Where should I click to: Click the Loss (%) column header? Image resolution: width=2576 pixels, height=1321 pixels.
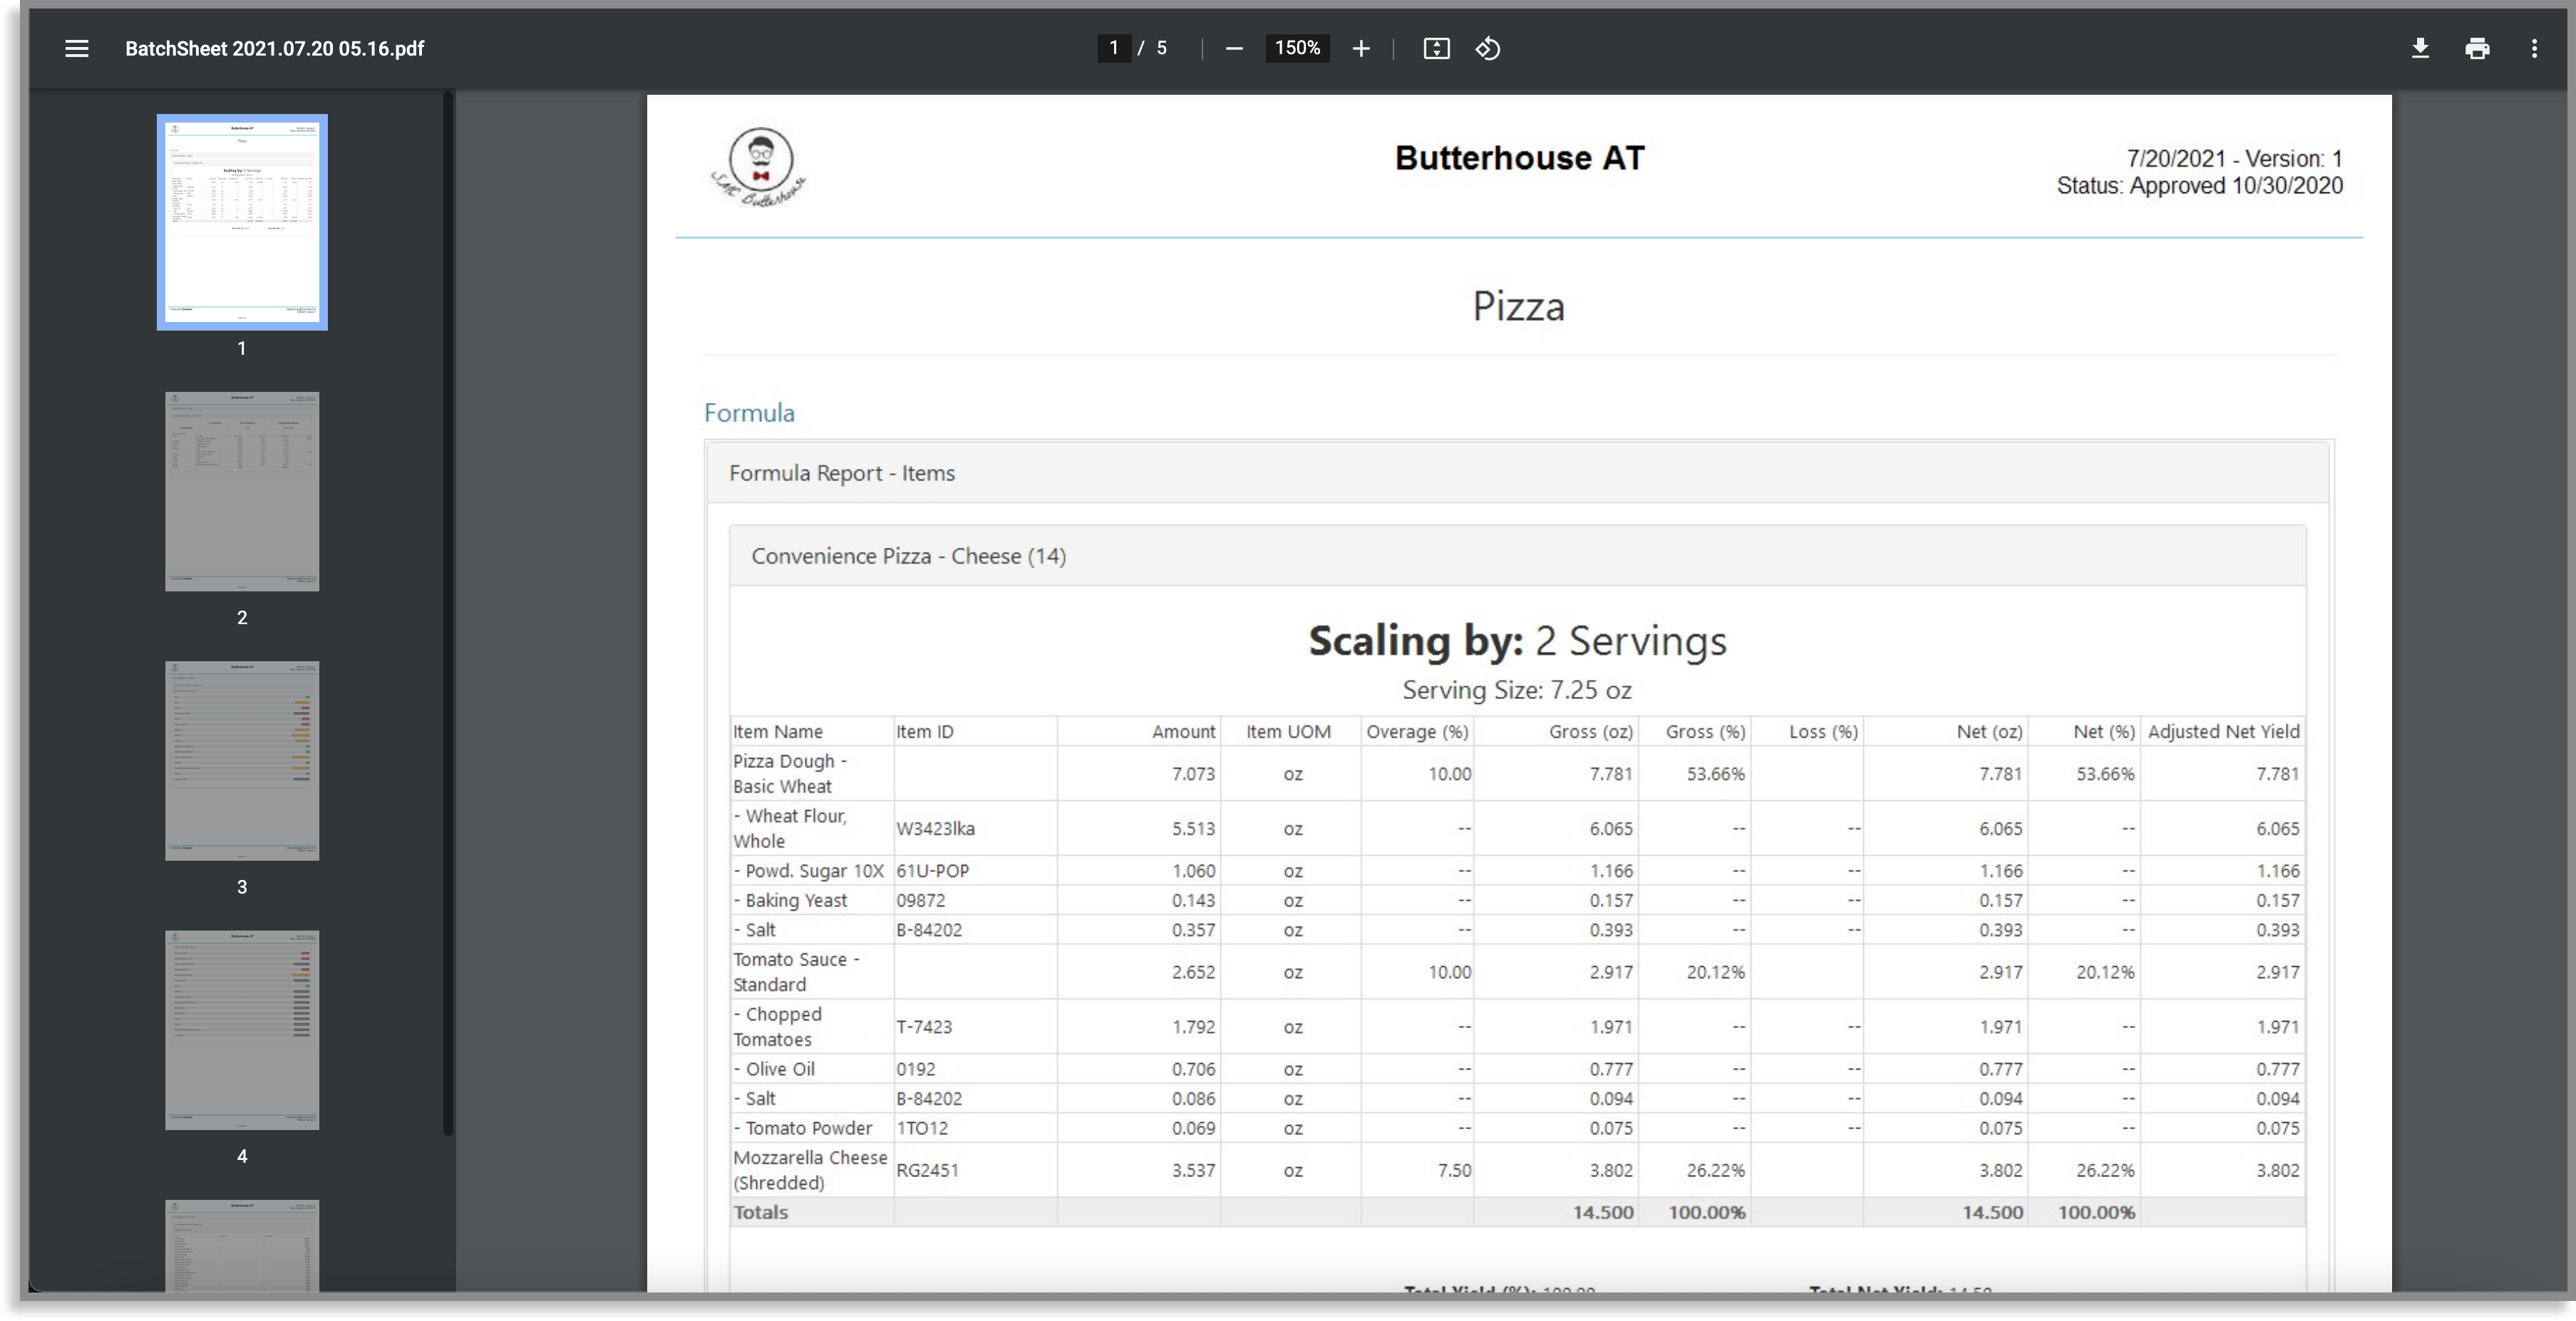(1823, 732)
